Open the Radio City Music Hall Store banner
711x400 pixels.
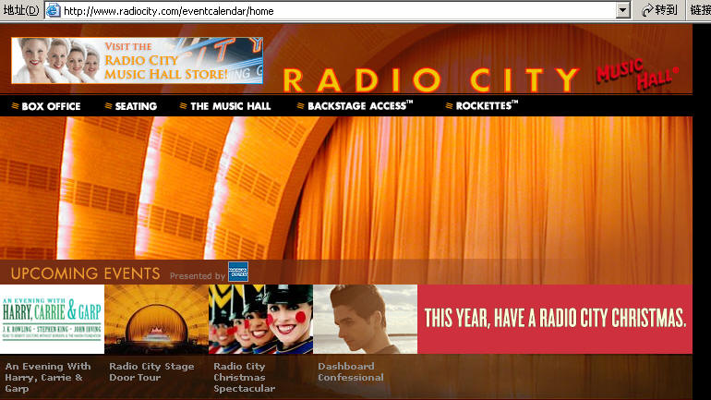138,60
